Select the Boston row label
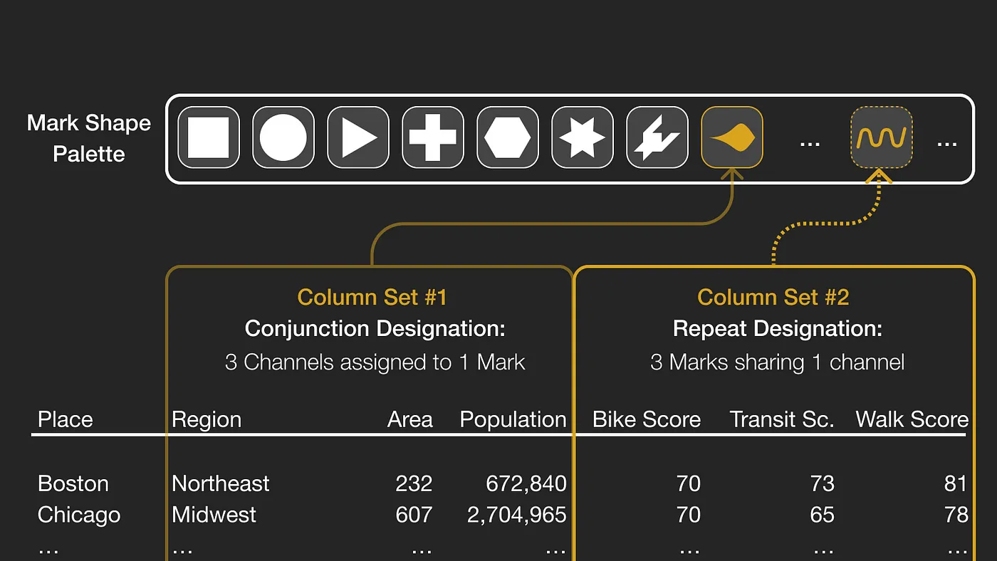 point(73,483)
